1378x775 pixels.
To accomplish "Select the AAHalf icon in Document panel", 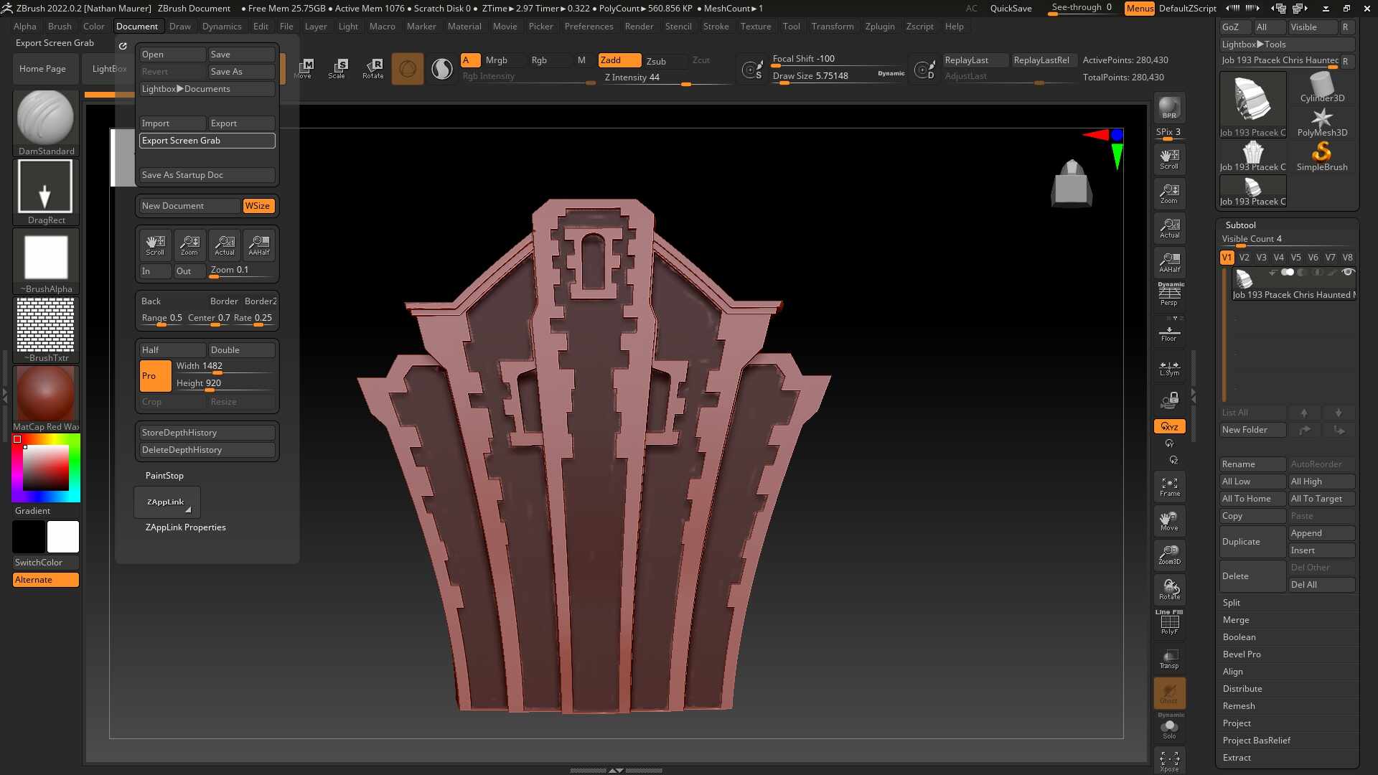I will (258, 245).
